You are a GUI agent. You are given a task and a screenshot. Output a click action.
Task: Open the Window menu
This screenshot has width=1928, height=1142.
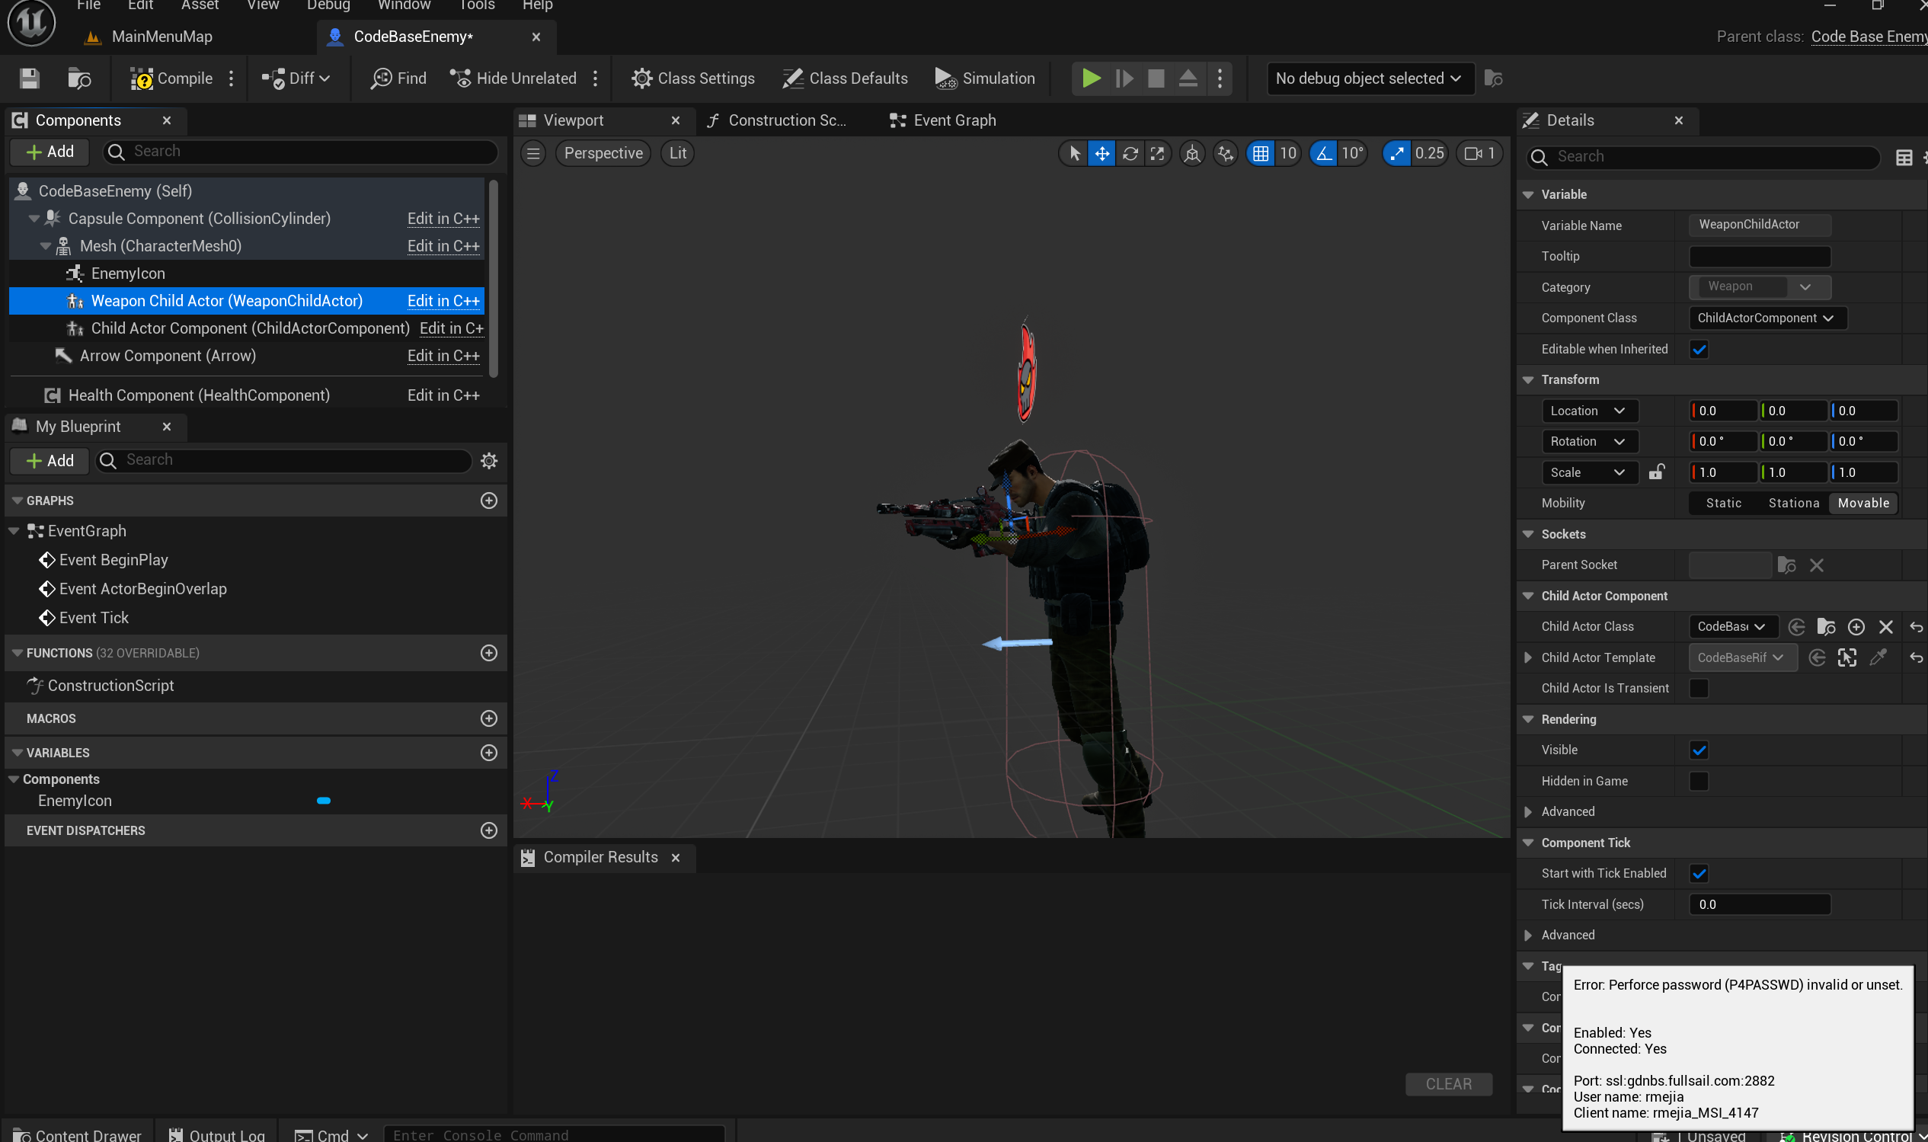[x=404, y=5]
